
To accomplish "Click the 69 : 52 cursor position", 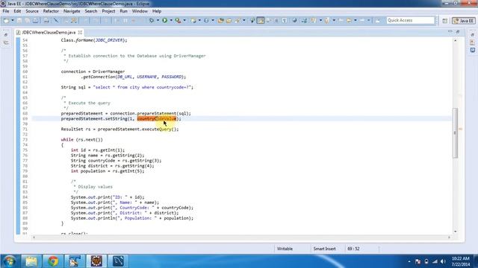I will point(353,249).
